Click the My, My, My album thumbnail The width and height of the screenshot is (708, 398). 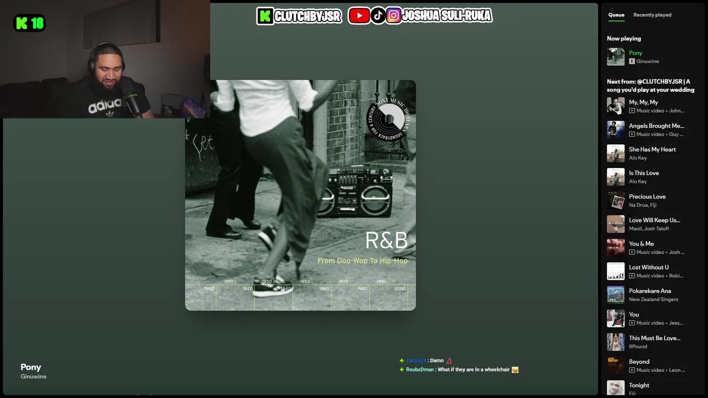pyautogui.click(x=616, y=106)
